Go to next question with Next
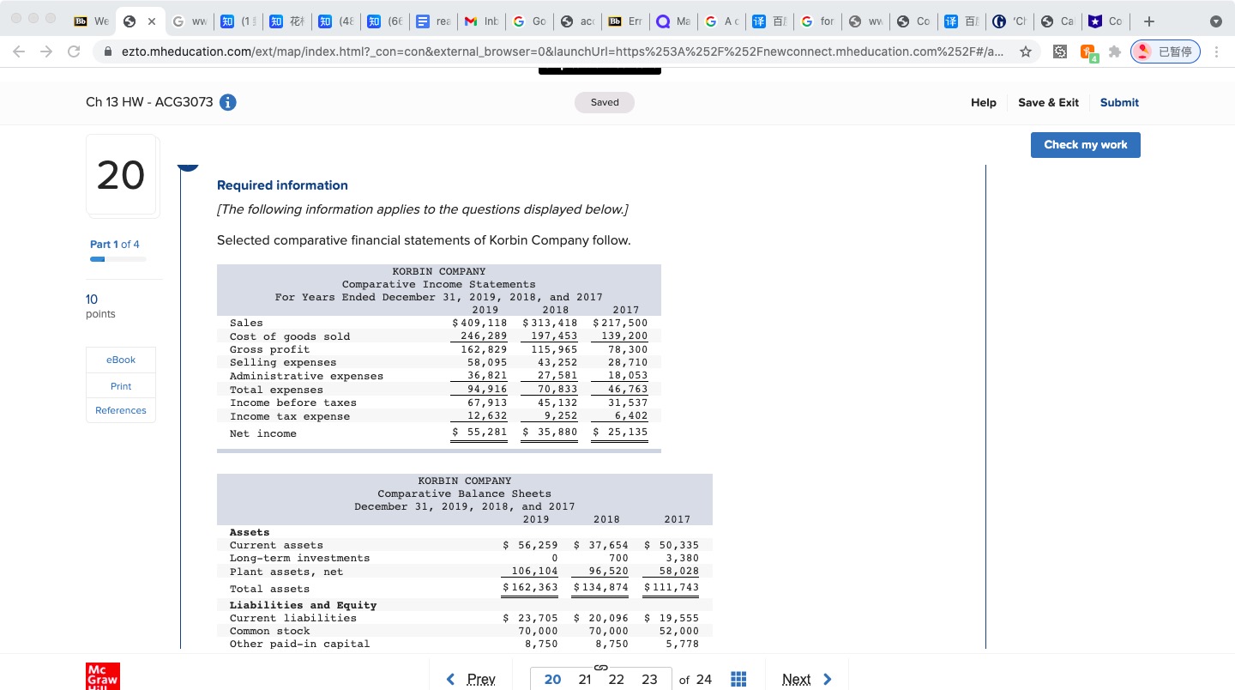1235x690 pixels. [x=807, y=679]
